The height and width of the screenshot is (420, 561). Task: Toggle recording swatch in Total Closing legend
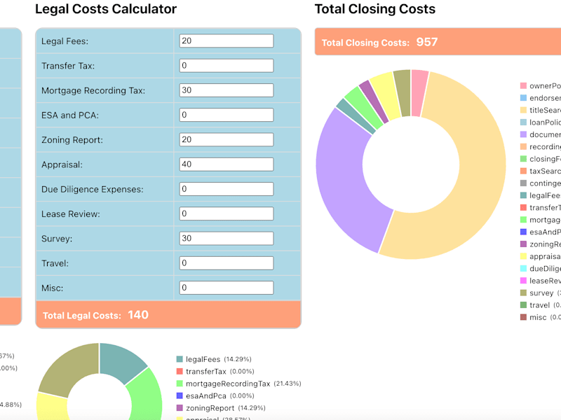(x=523, y=146)
